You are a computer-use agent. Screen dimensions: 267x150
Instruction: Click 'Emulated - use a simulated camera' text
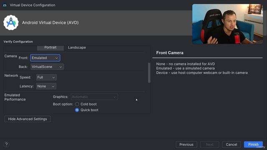185,68
